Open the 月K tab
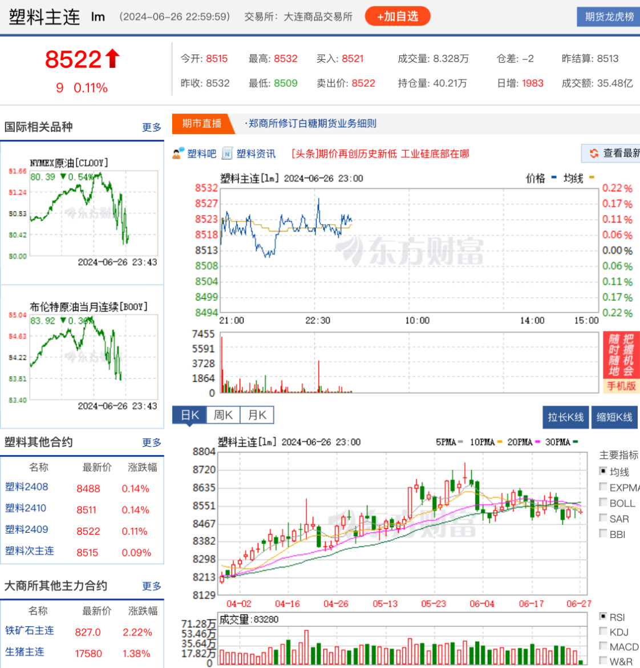640x668 pixels. (256, 415)
